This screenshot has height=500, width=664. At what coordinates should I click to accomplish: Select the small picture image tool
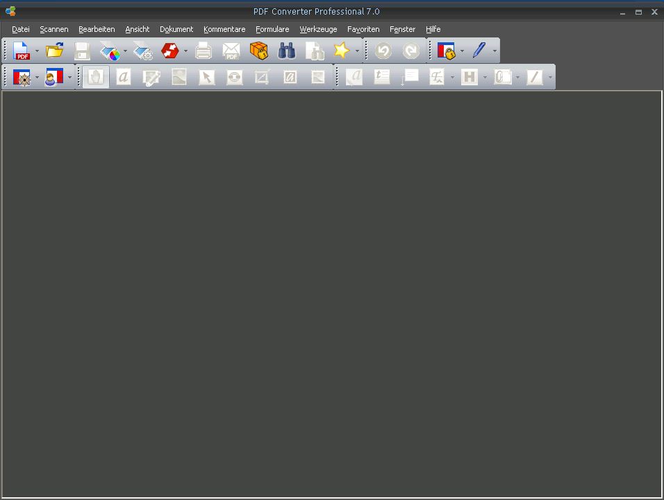pyautogui.click(x=318, y=77)
